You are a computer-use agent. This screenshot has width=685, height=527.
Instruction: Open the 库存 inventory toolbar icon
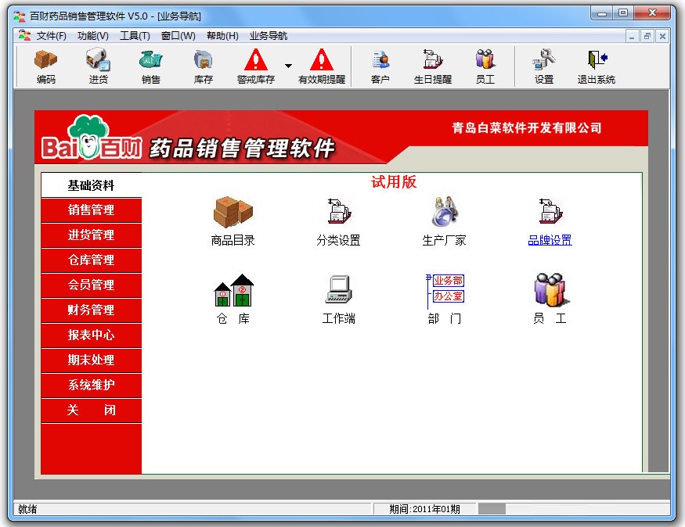(203, 66)
